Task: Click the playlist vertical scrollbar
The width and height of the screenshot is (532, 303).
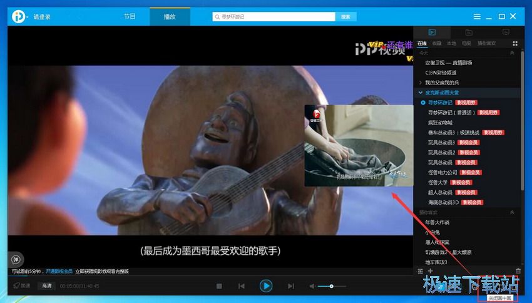Action: (522, 119)
